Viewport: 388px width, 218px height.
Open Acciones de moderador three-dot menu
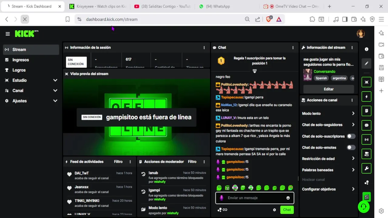pos(204,162)
